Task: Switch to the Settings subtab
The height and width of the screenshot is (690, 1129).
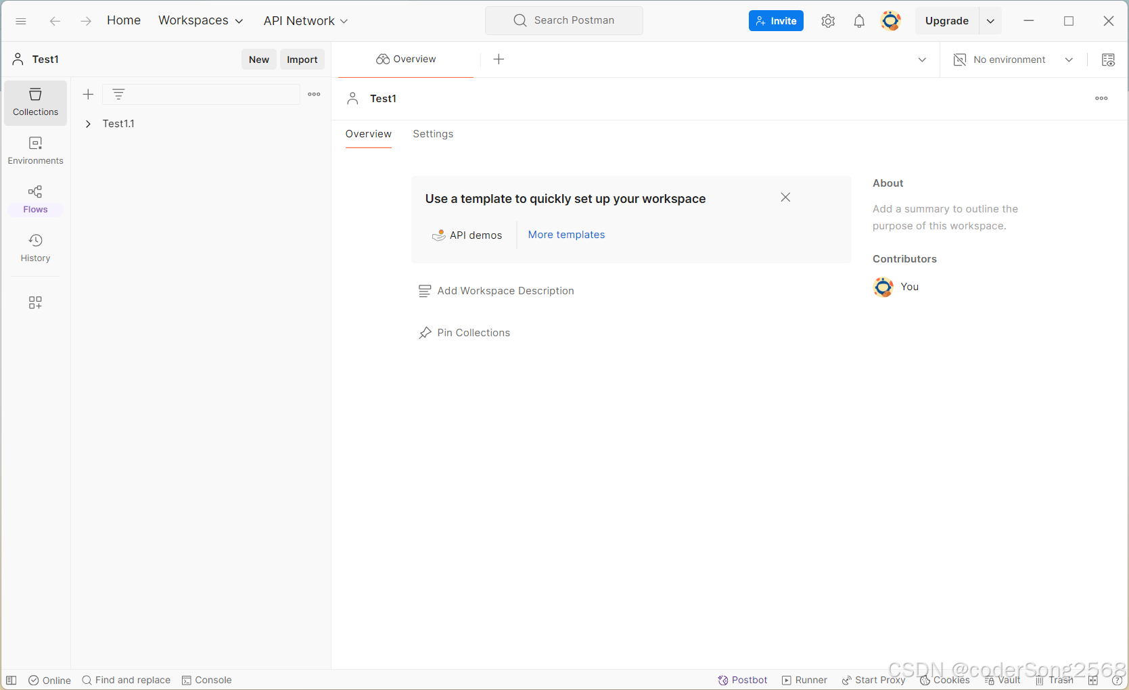Action: 433,134
